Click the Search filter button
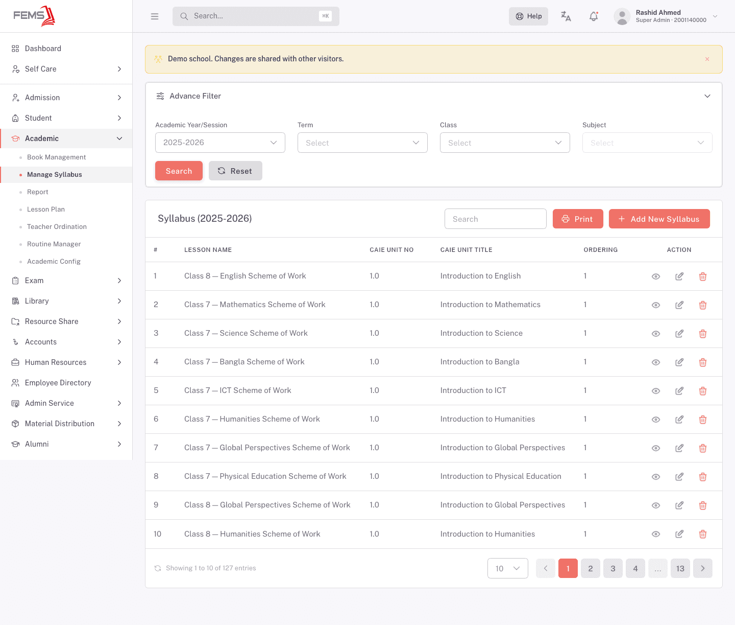 179,171
